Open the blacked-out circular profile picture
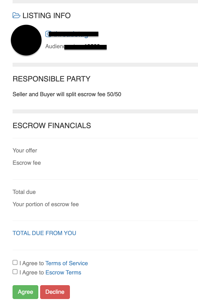 click(x=26, y=40)
